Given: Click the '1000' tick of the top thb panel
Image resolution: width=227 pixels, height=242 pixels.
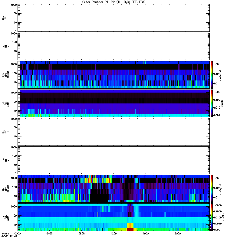Looking at the screenshot, I should pyautogui.click(x=14, y=5).
